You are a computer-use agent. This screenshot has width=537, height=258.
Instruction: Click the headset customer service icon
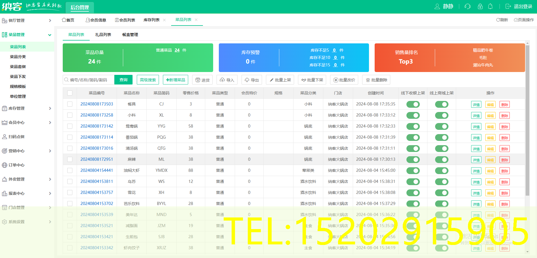coord(467,6)
